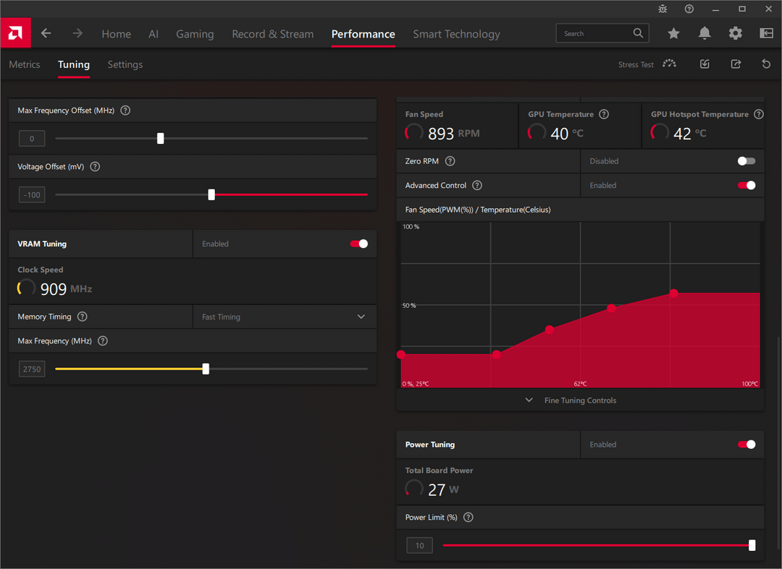Enable the Zero RPM toggle

(x=746, y=161)
